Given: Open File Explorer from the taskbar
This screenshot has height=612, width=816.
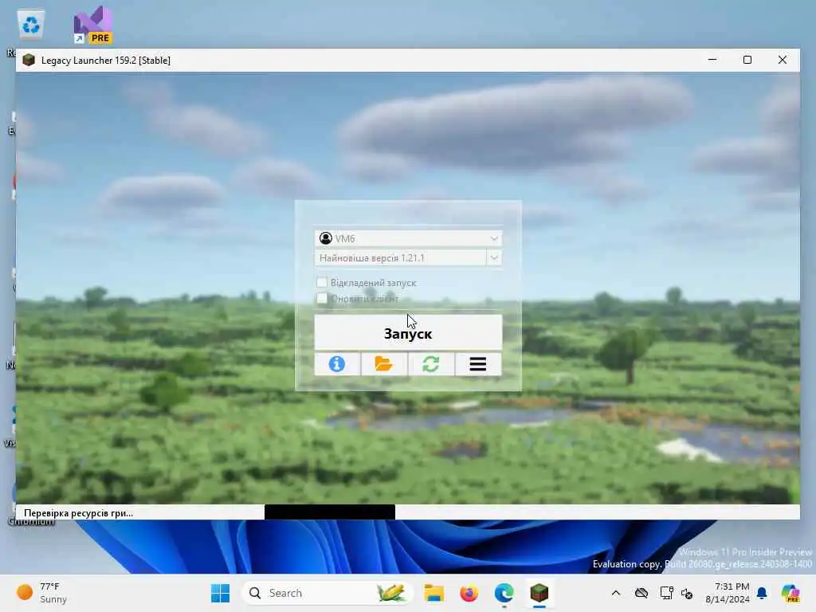Looking at the screenshot, I should 433,593.
